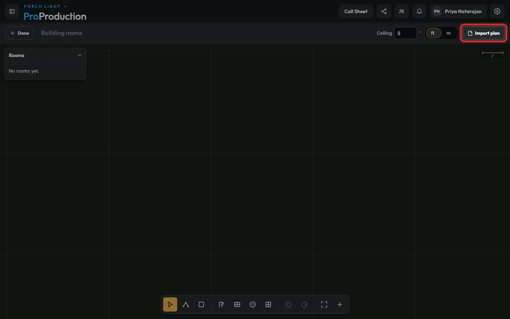The height and width of the screenshot is (319, 510).
Task: Select the window placement tool
Action: [237, 304]
